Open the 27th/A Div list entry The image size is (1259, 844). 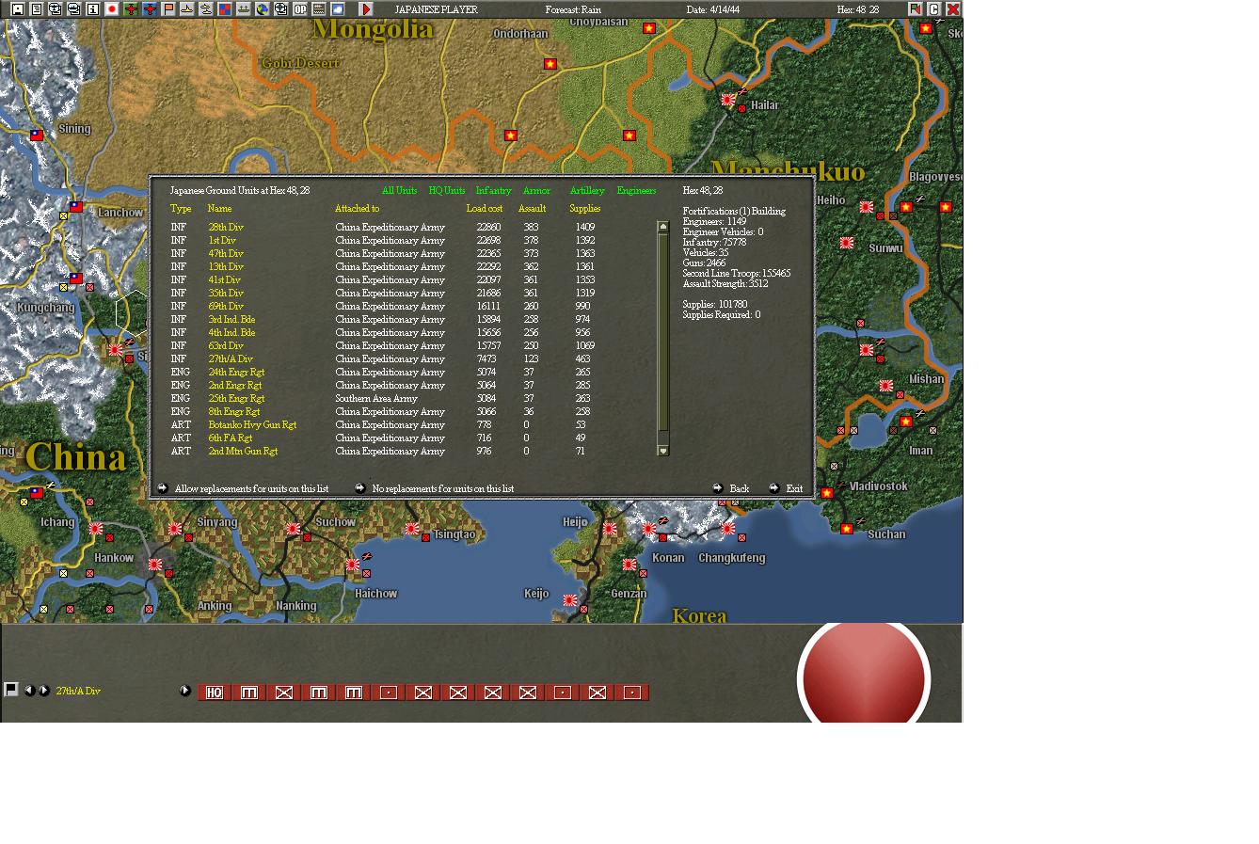[x=231, y=359]
